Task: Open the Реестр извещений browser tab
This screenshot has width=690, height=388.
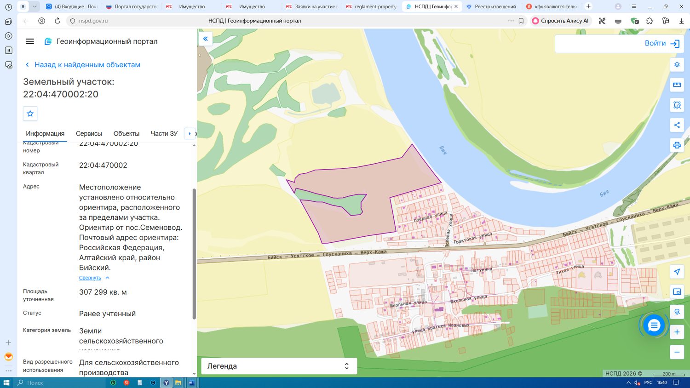Action: pos(492,6)
